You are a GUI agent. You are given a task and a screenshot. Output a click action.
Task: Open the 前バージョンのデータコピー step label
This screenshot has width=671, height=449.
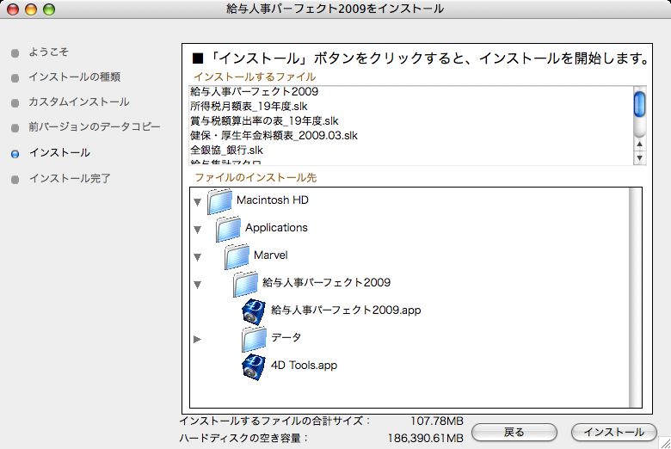click(94, 126)
